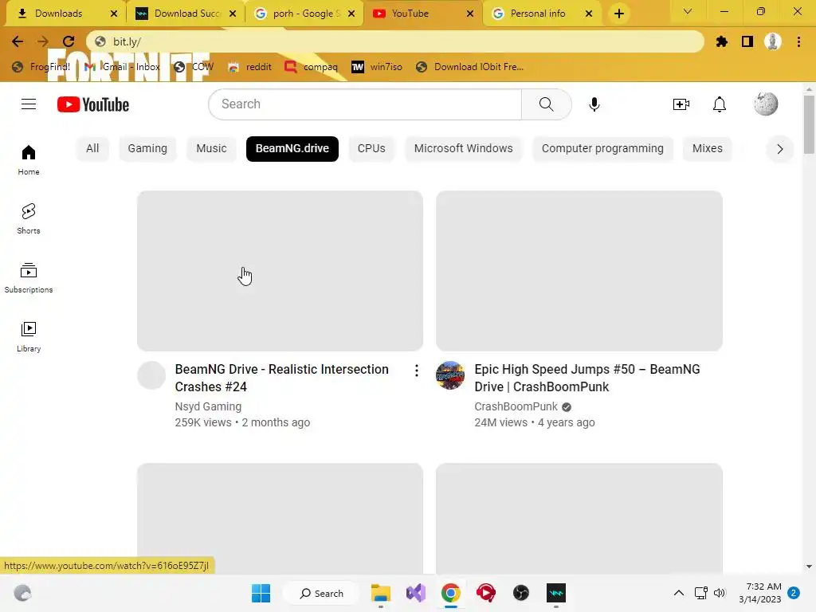816x612 pixels.
Task: Switch to the Download Success browser tab
Action: coord(185,14)
